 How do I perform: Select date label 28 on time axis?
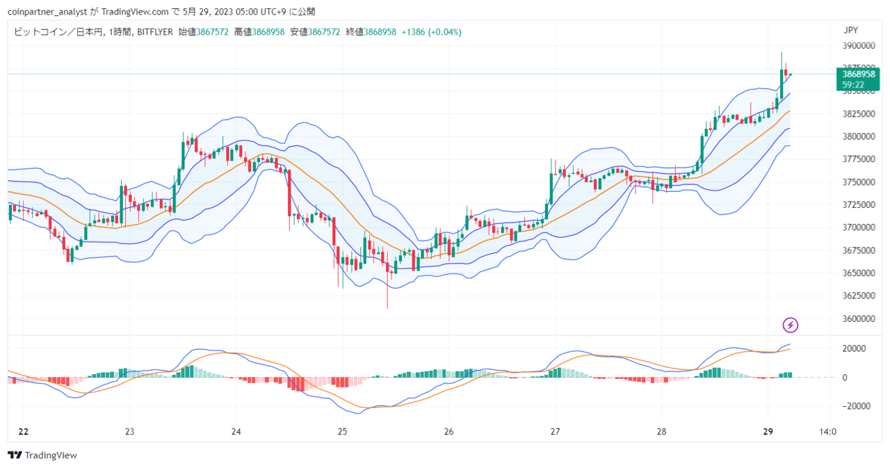click(661, 431)
